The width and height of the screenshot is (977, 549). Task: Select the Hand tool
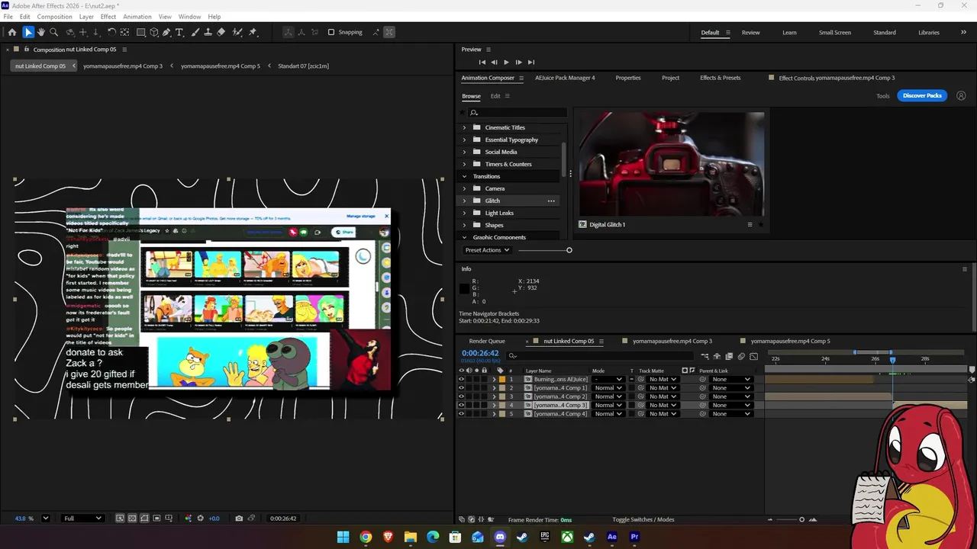[41, 32]
